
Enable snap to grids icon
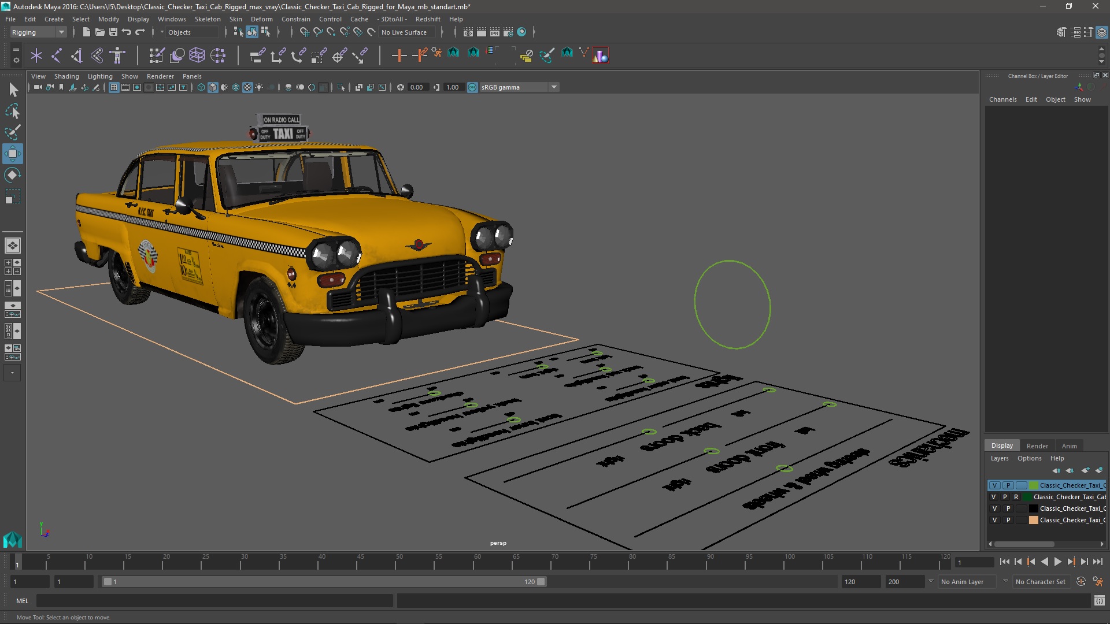click(304, 32)
